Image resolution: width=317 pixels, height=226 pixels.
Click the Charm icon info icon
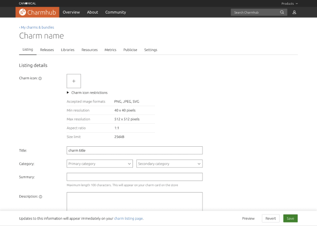[x=40, y=78]
